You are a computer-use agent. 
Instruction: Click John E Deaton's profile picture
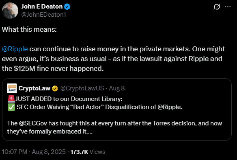(x=10, y=11)
